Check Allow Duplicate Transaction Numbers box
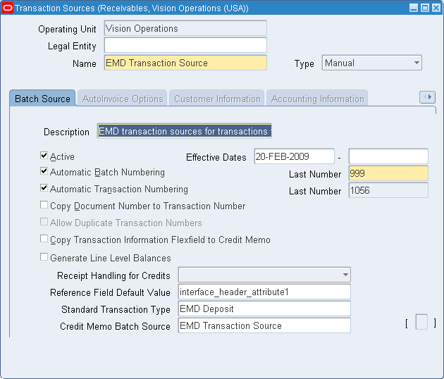The width and height of the screenshot is (444, 379). [44, 222]
